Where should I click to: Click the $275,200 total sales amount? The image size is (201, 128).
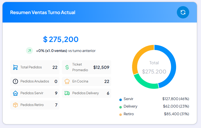pyautogui.click(x=61, y=39)
